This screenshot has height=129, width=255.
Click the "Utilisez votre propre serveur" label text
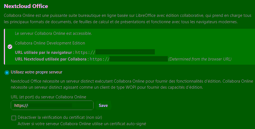(x=36, y=72)
